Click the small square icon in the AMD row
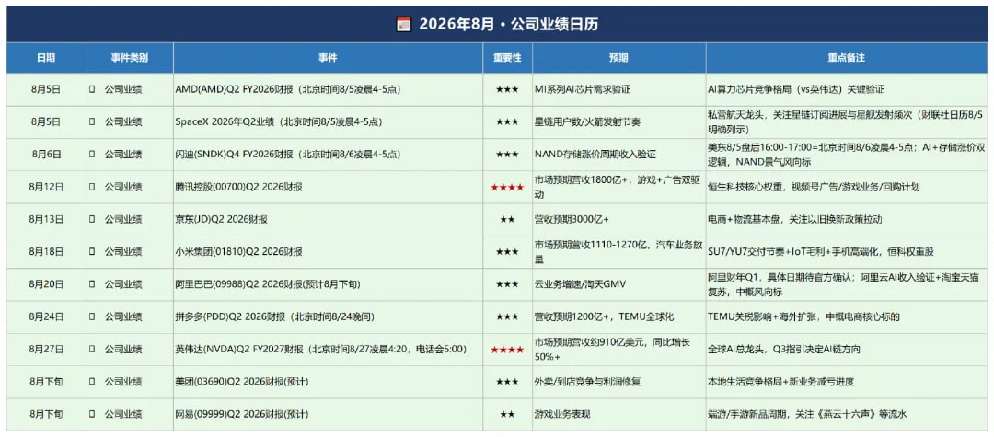994x437 pixels. (93, 89)
